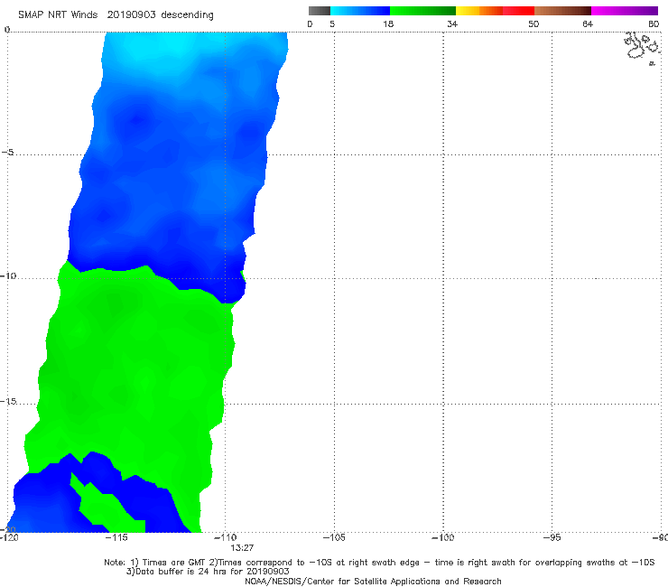Click the color bar tick label '50'

pyautogui.click(x=533, y=23)
